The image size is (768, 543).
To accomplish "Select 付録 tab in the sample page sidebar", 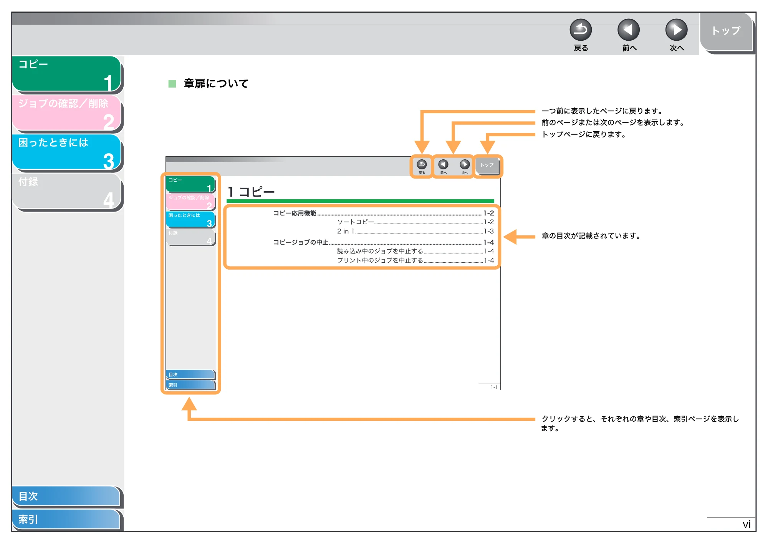I will [190, 237].
